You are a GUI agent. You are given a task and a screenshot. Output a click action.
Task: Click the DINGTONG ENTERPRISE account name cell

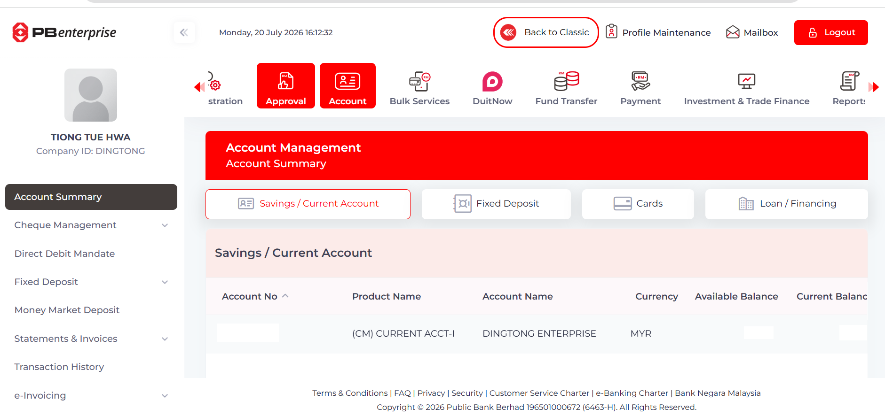[x=539, y=333]
